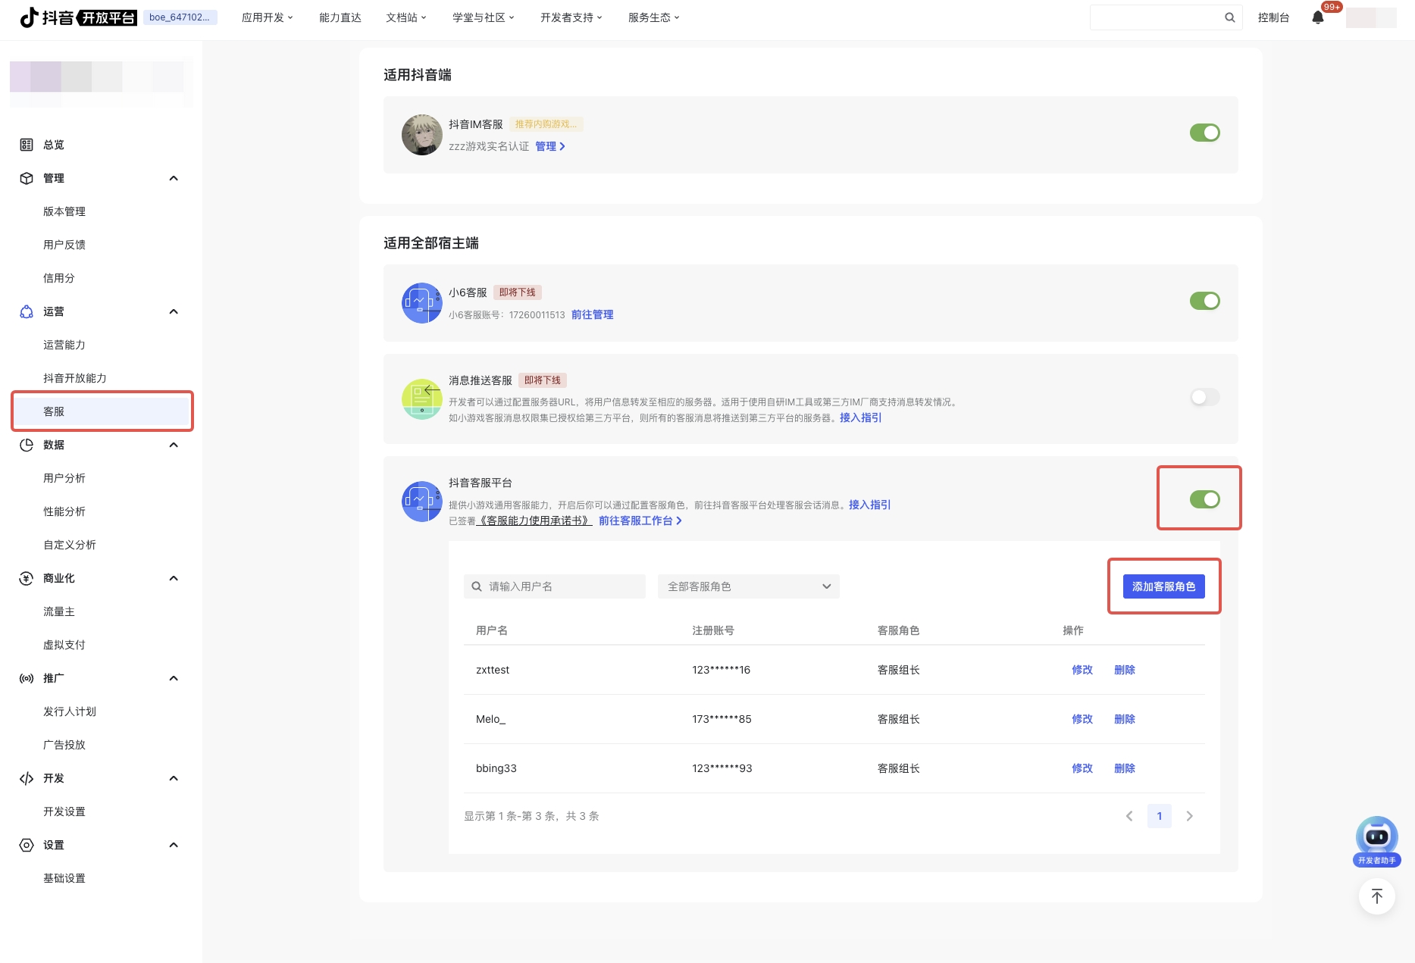1415x963 pixels.
Task: Click page number 1 in pagination
Action: pyautogui.click(x=1160, y=816)
